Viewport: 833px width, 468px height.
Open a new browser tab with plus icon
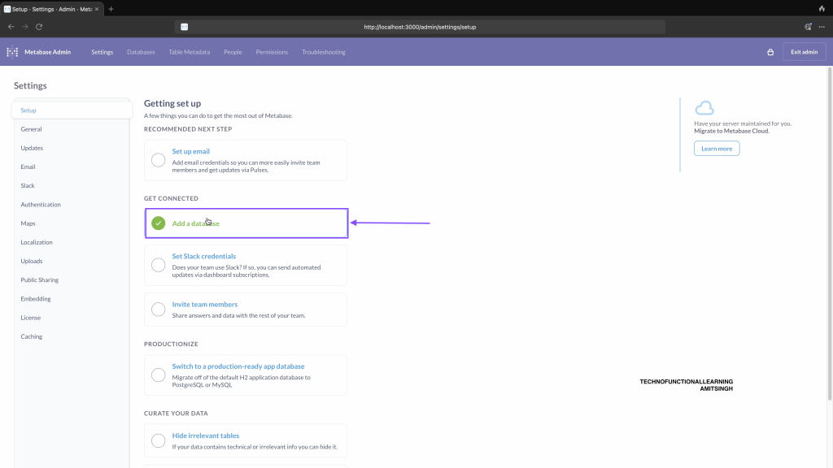tap(111, 9)
